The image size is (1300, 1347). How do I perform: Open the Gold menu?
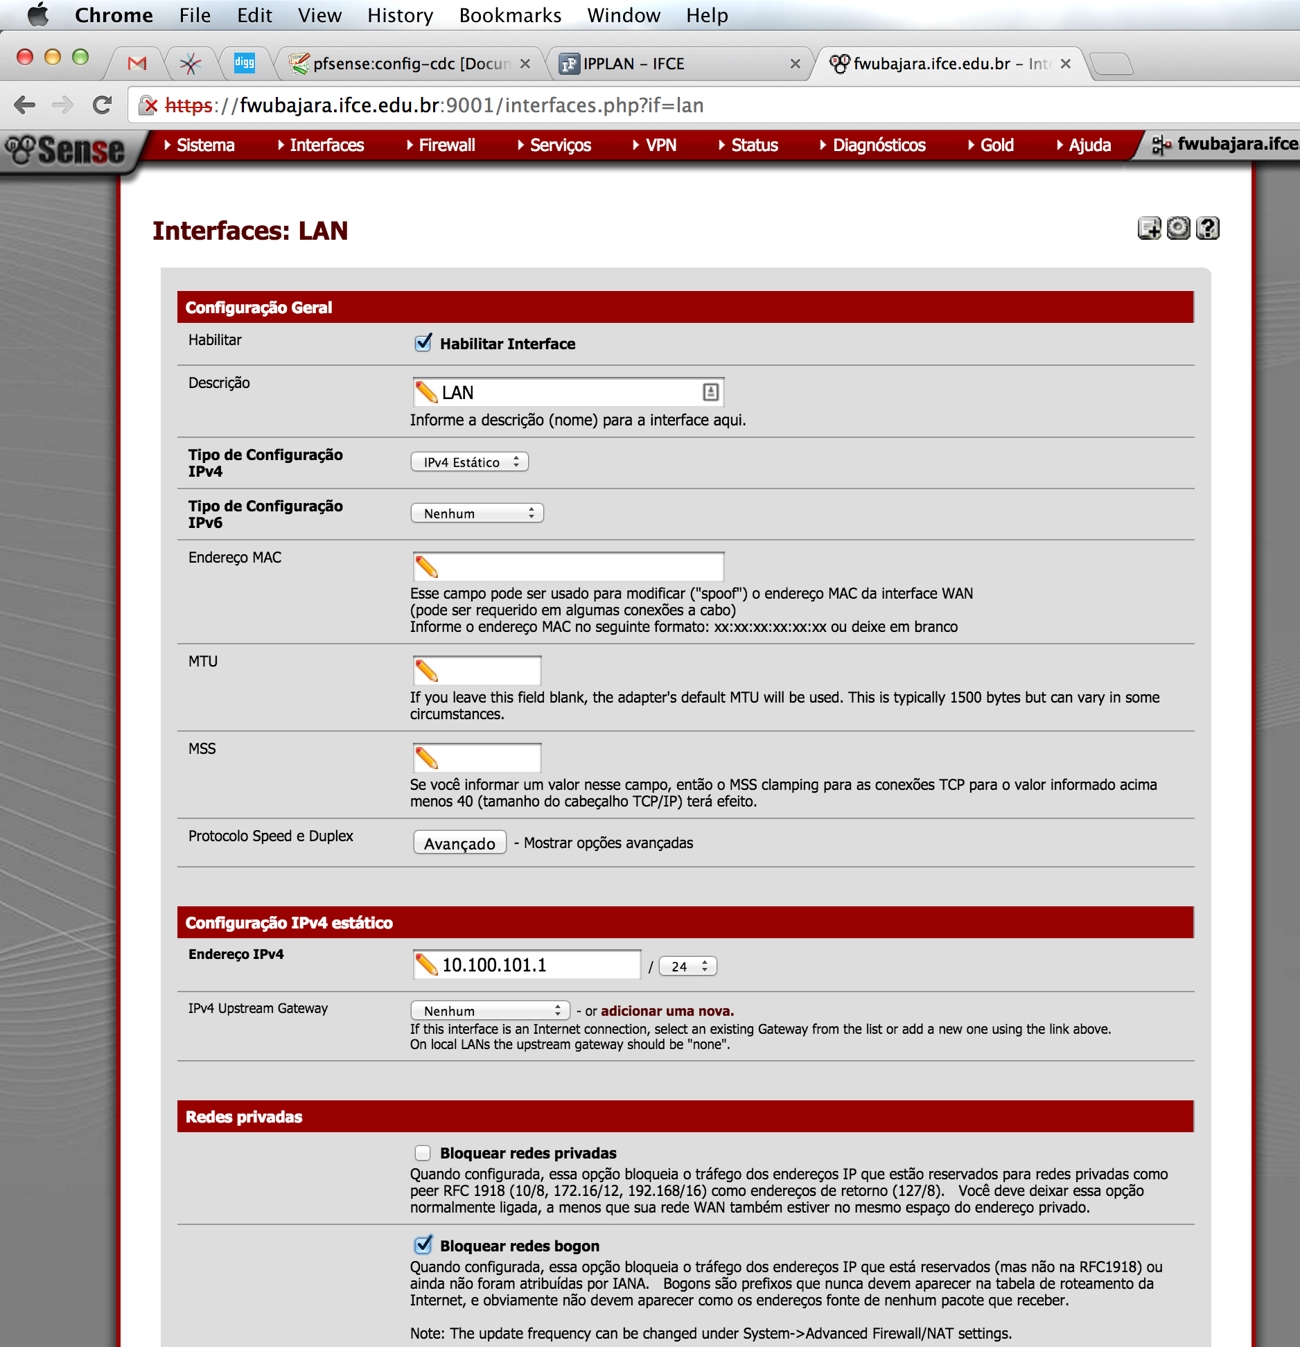[x=991, y=145]
